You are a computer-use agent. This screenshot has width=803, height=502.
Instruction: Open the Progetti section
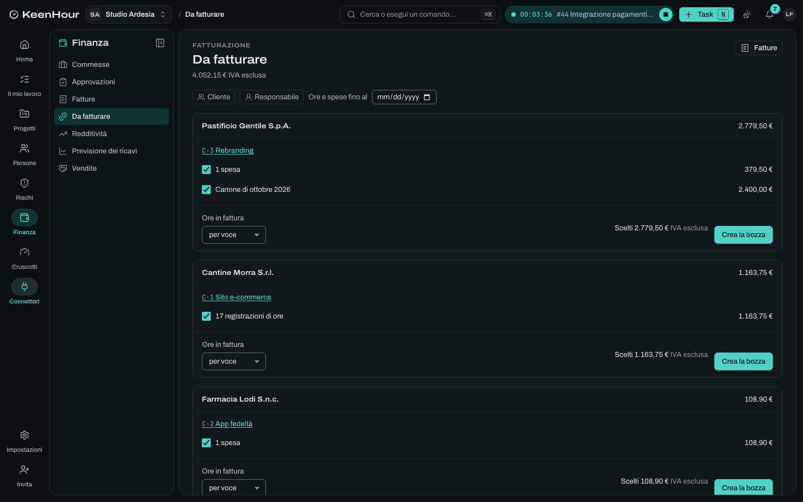click(25, 120)
